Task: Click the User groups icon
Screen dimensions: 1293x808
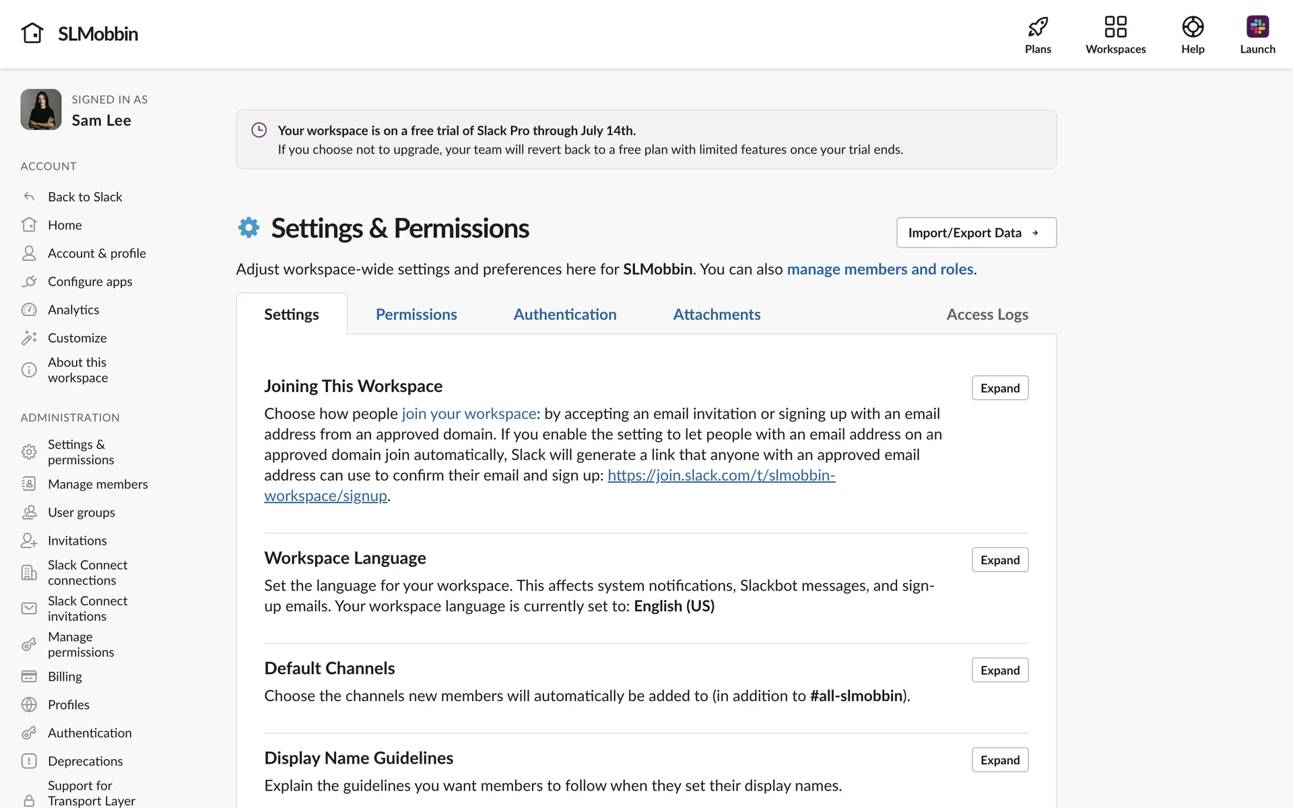Action: tap(29, 512)
